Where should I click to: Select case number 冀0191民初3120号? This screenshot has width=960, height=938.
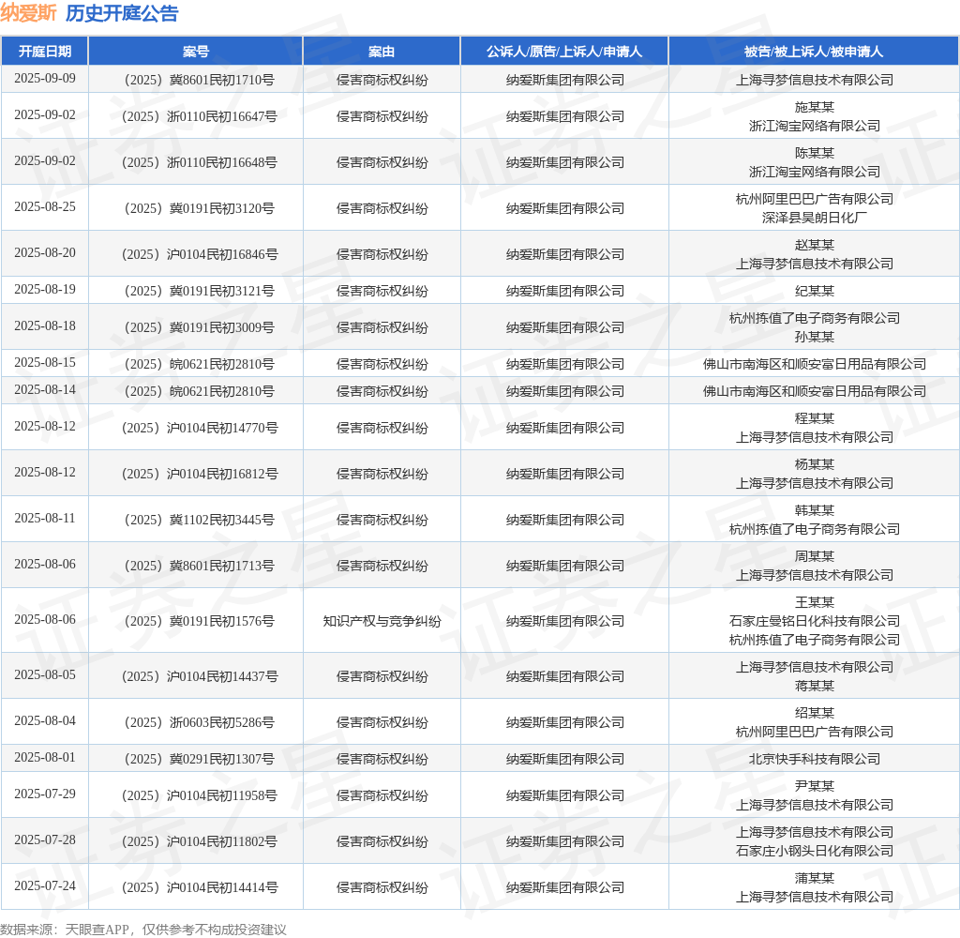(x=200, y=208)
